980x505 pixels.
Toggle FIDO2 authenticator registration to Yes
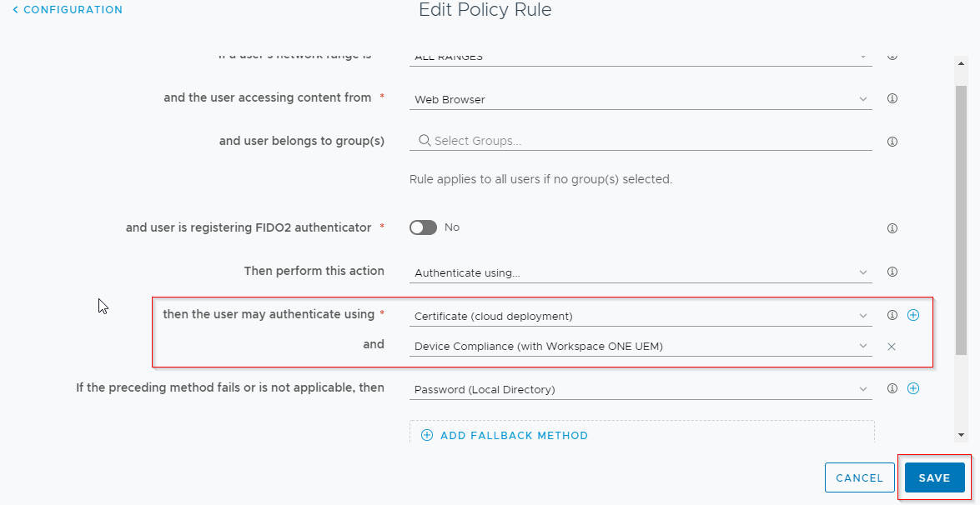click(x=423, y=227)
